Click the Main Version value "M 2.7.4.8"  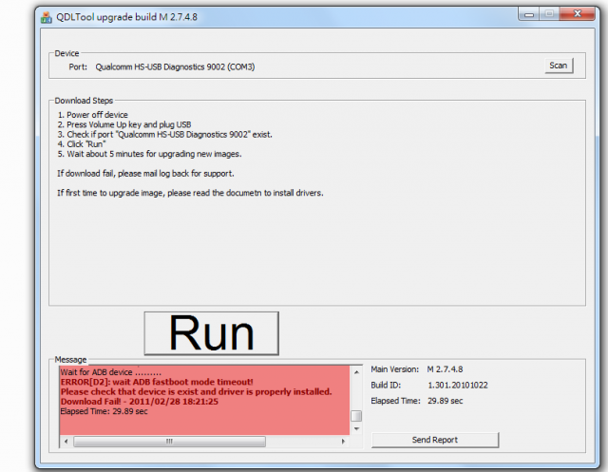[446, 369]
